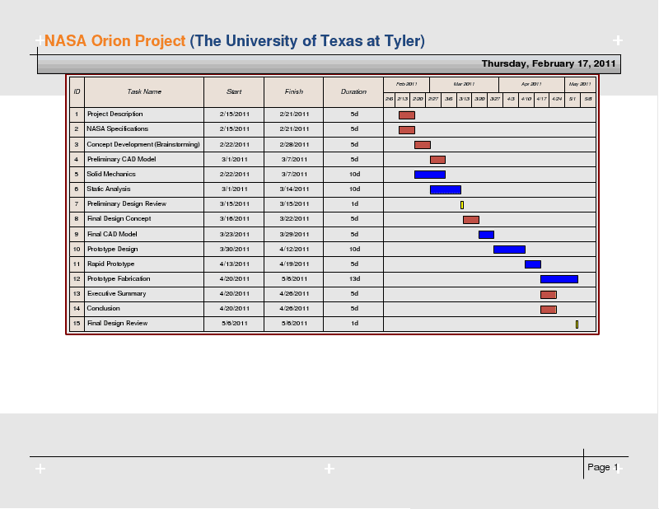
Task: Click the 5/6/2011 finish date for Prototype Fabrication
Action: pos(293,278)
